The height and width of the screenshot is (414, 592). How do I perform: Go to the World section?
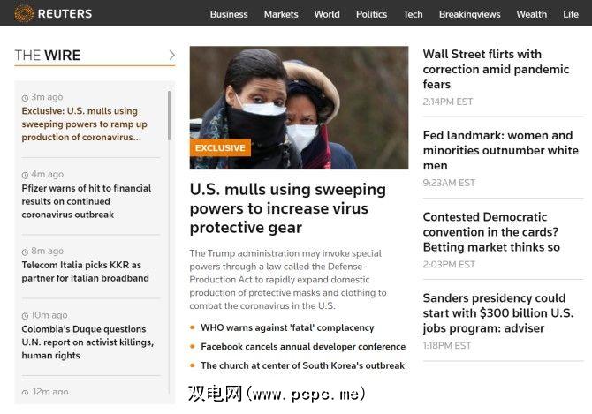(327, 14)
